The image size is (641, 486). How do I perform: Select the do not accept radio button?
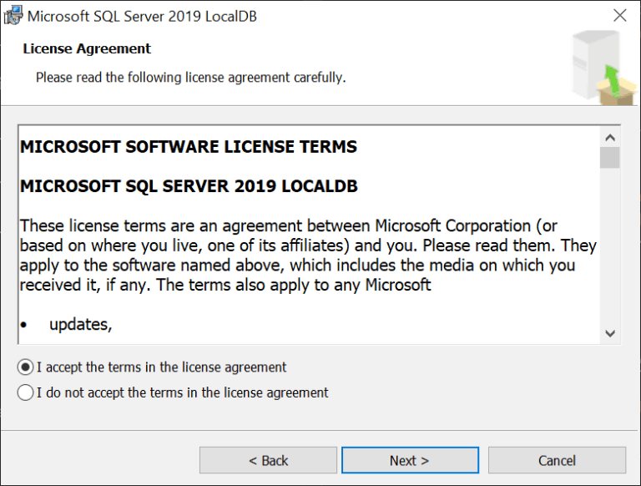[x=25, y=392]
